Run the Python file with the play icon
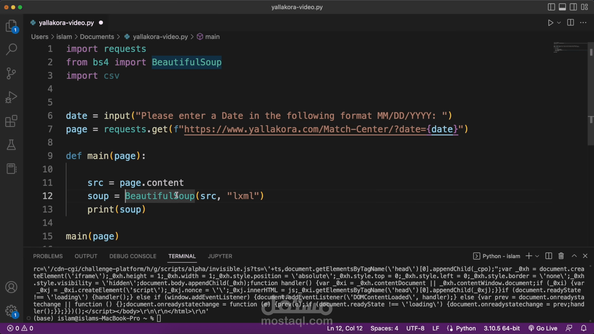 point(550,23)
